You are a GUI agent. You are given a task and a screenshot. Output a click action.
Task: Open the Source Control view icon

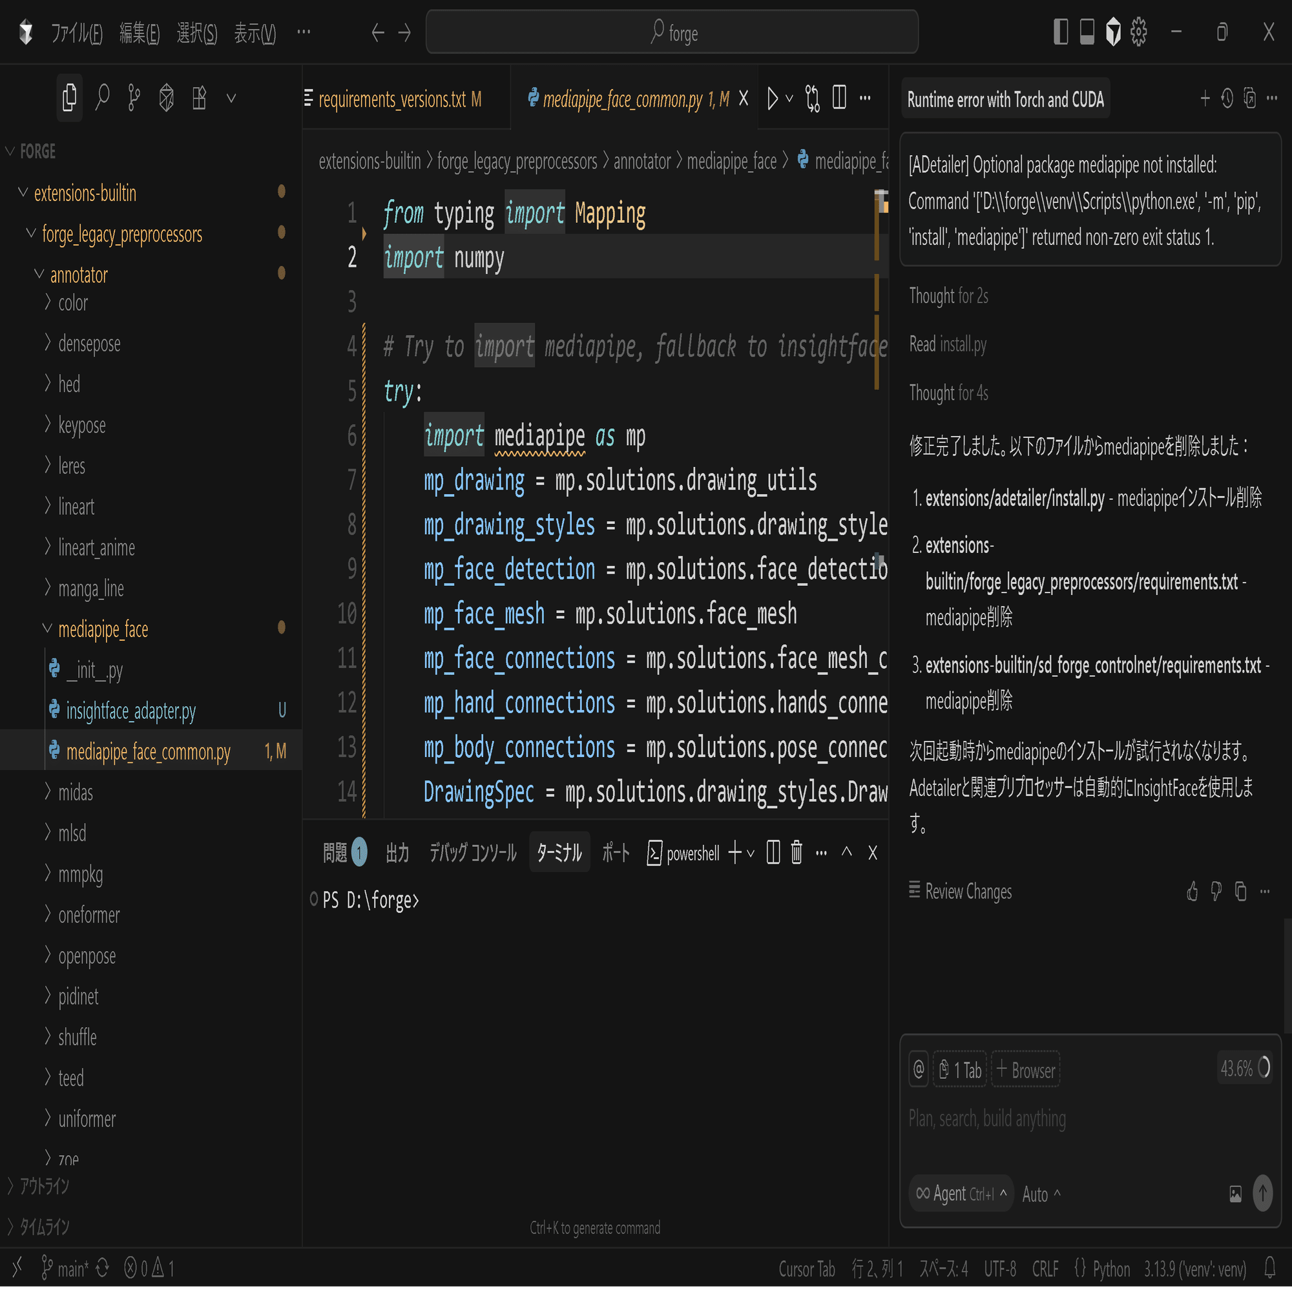(134, 98)
